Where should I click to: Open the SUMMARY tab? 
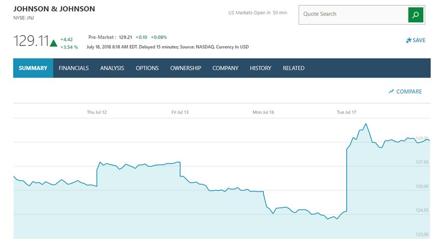(33, 68)
